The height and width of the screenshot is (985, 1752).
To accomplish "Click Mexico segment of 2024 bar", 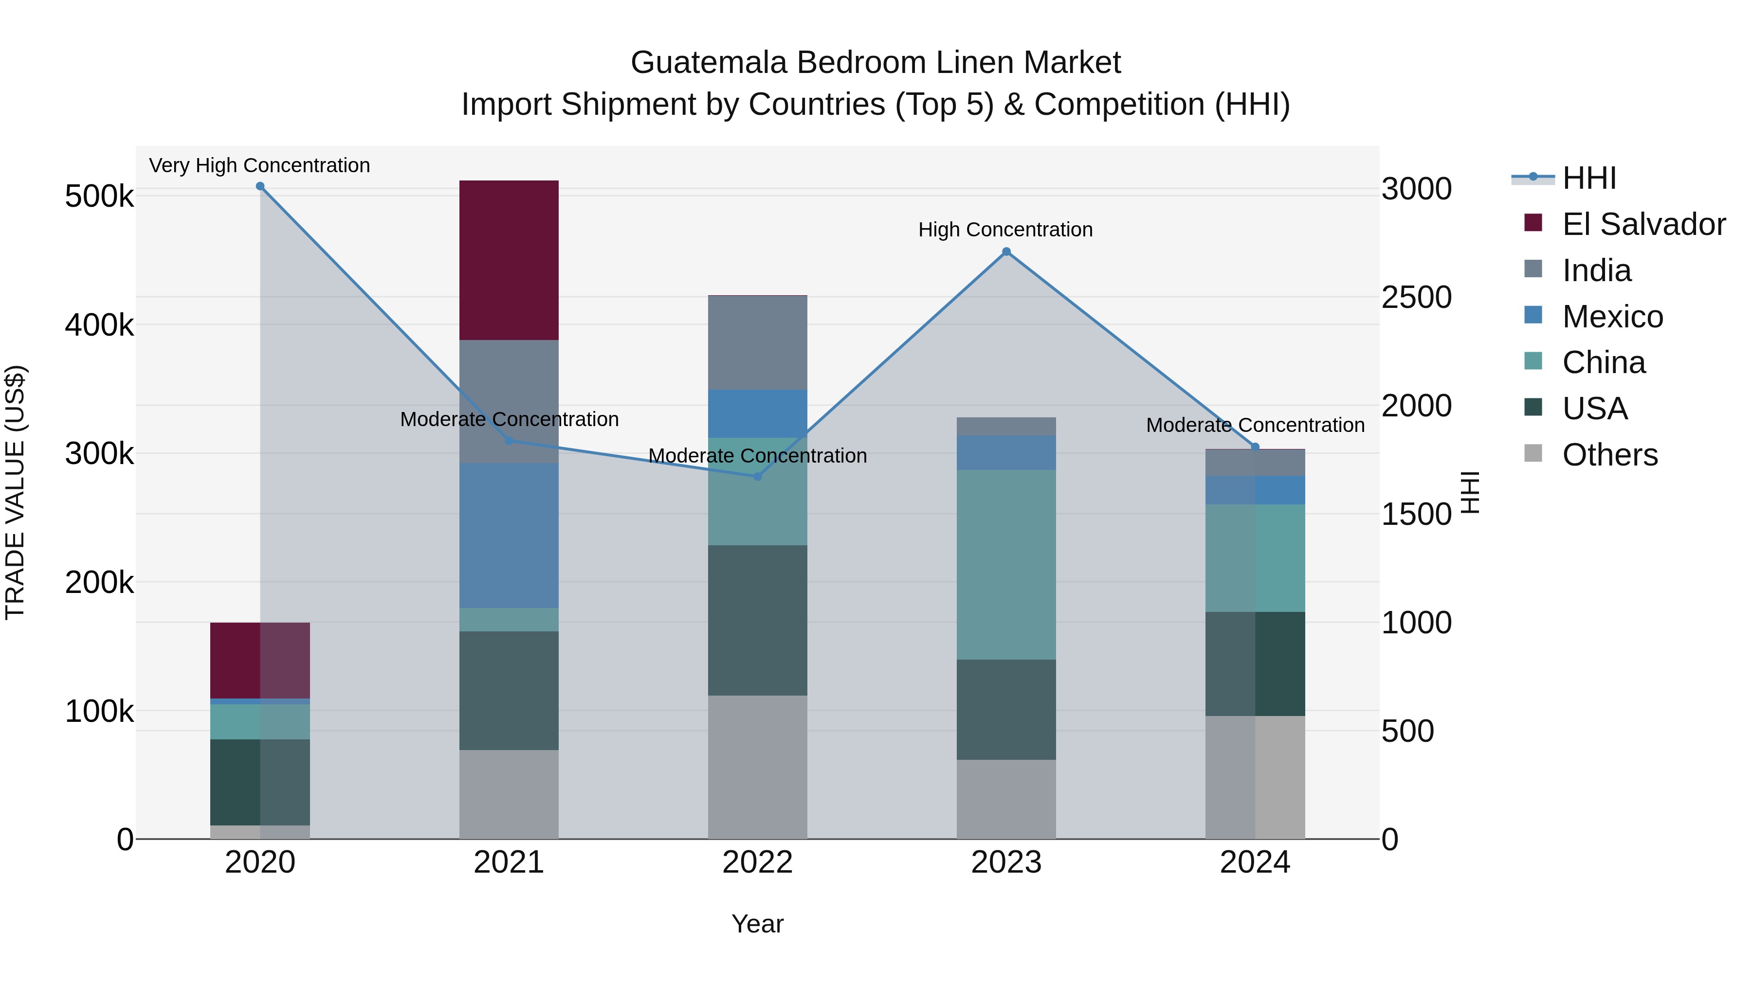I will tap(1256, 490).
